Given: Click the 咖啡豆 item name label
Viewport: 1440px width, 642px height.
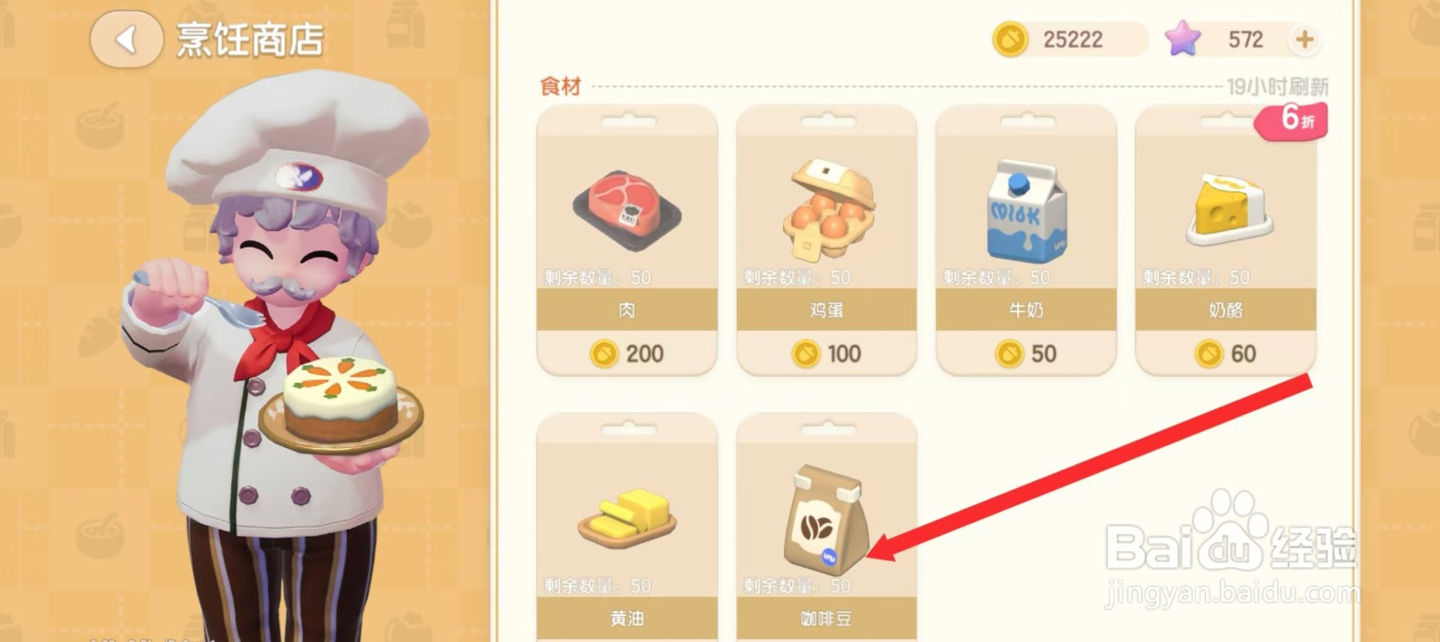Looking at the screenshot, I should click(x=826, y=619).
